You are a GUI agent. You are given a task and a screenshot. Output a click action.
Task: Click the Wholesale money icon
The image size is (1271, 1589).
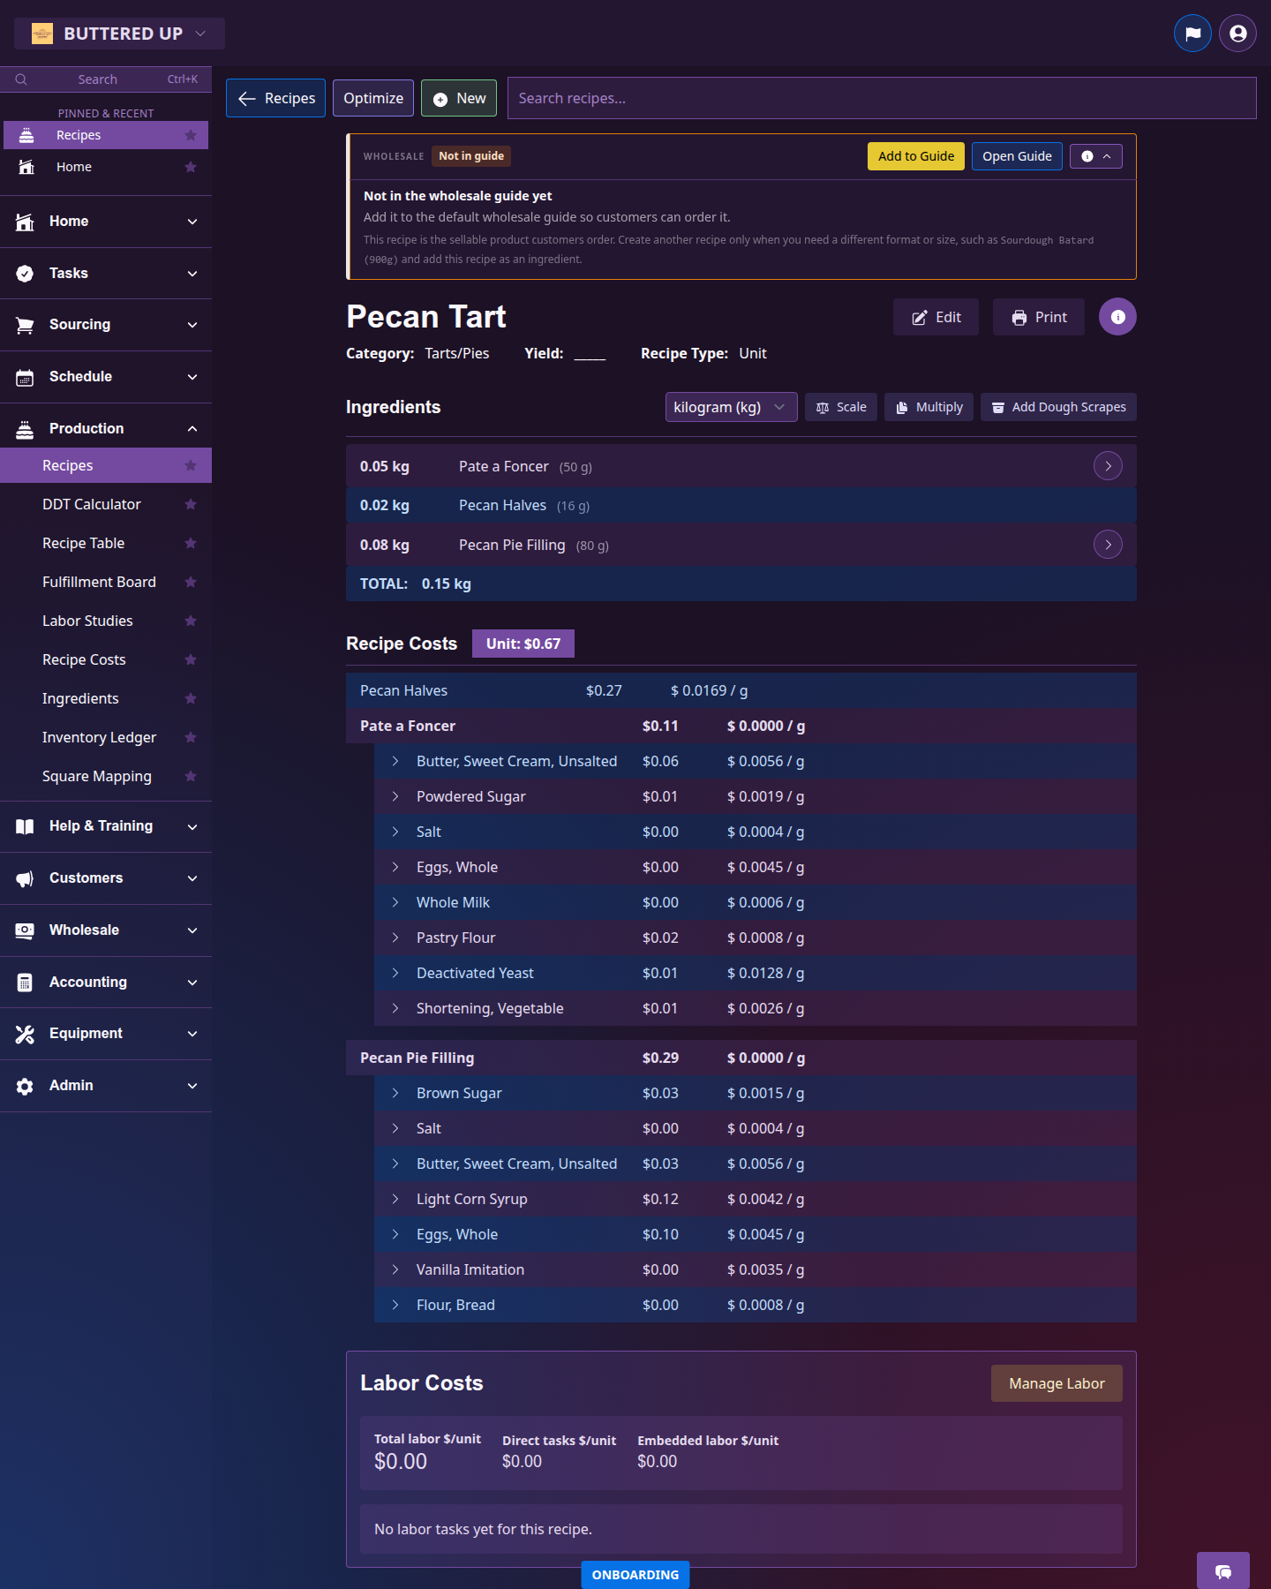pos(25,930)
